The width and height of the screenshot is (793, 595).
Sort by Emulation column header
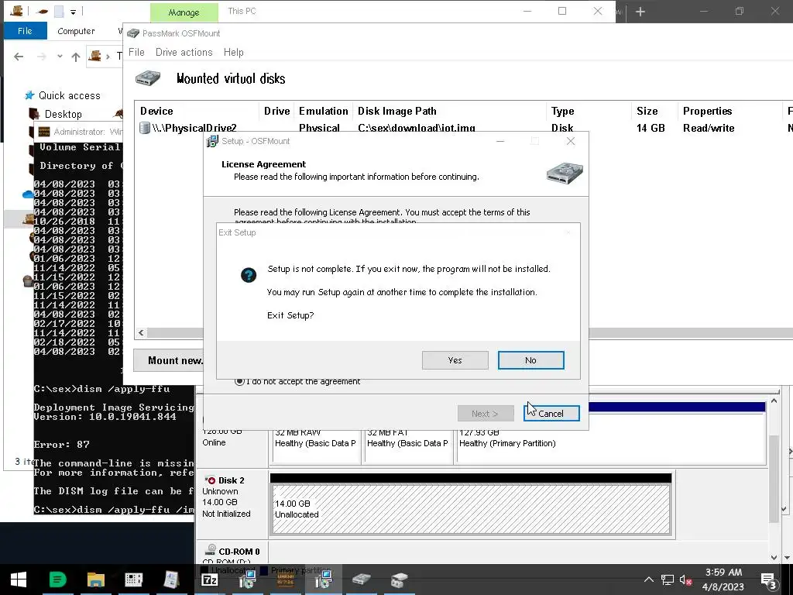pyautogui.click(x=323, y=111)
